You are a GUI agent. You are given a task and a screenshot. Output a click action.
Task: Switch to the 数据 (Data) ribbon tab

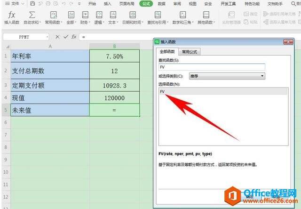point(162,3)
